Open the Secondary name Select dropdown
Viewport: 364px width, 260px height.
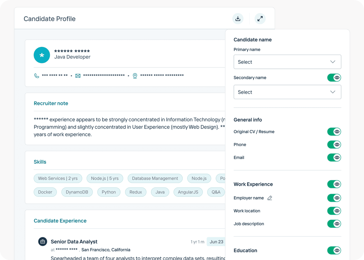coord(287,92)
